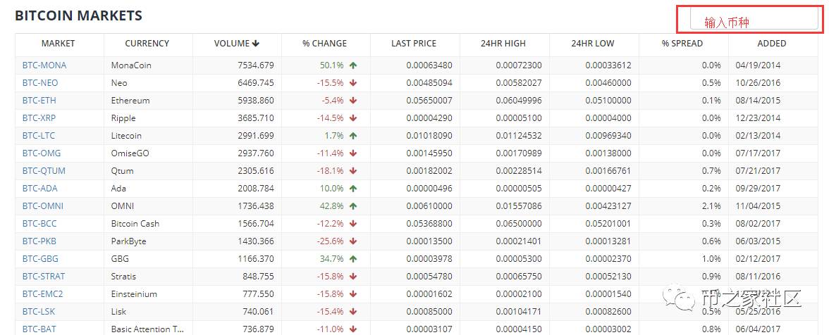Click the 50.1% change value

331,65
